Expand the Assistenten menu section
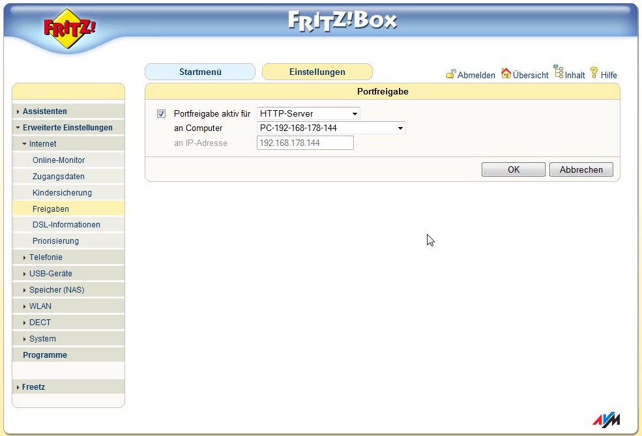This screenshot has width=642, height=436. click(68, 111)
